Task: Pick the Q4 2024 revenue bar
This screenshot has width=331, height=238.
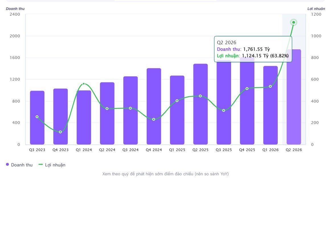Action: pyautogui.click(x=154, y=106)
